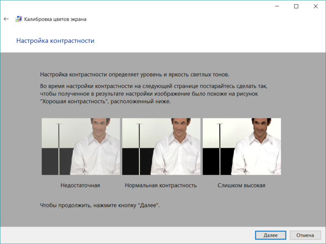Click the display color calibration app icon
The image size is (326, 244).
[x=18, y=19]
